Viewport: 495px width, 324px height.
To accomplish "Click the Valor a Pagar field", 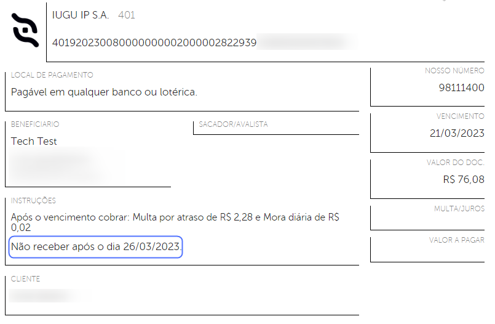I will (427, 249).
